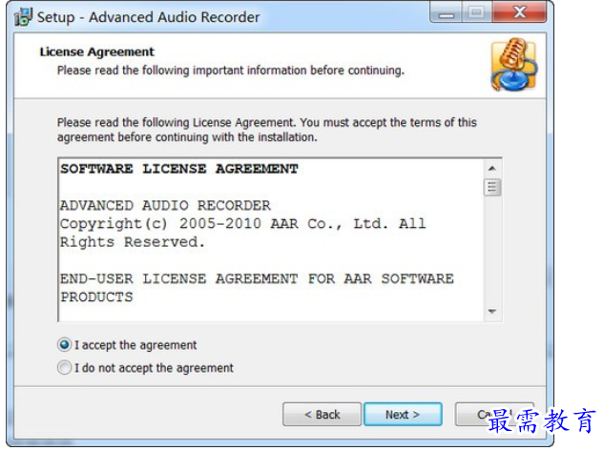This screenshot has width=604, height=451.
Task: Continue installation with the Next button
Action: coord(403,415)
